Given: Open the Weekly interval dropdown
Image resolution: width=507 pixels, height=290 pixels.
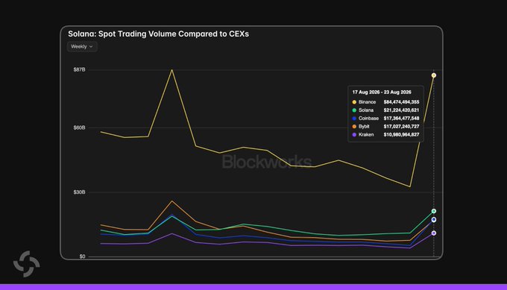Looking at the screenshot, I should (82, 46).
